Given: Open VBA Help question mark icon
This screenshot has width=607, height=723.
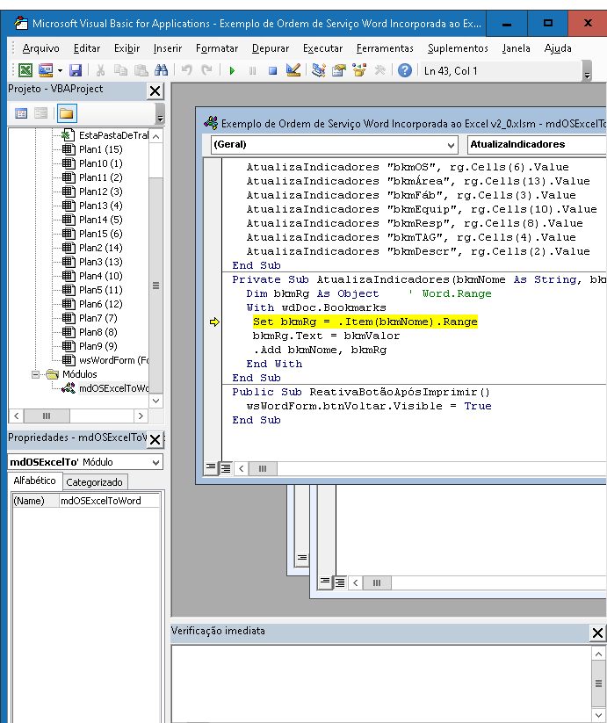Looking at the screenshot, I should click(405, 70).
